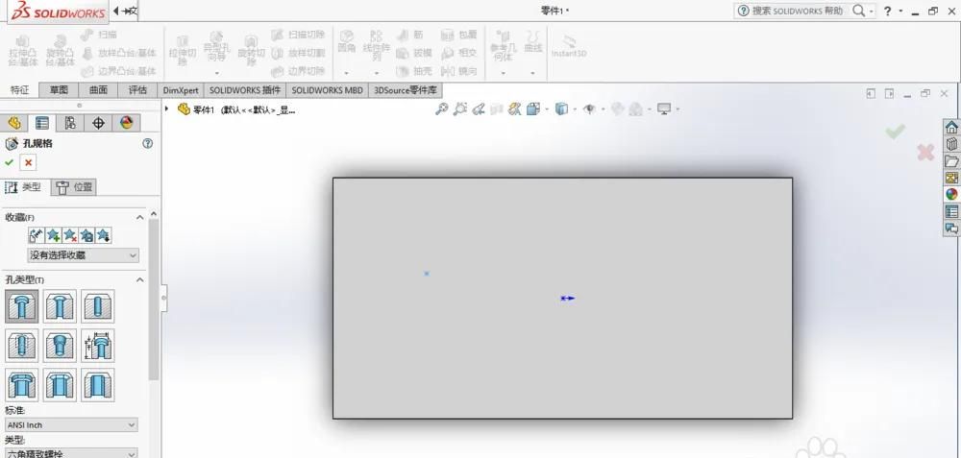
Task: Open the Appearances color ball in task pane
Action: click(951, 194)
